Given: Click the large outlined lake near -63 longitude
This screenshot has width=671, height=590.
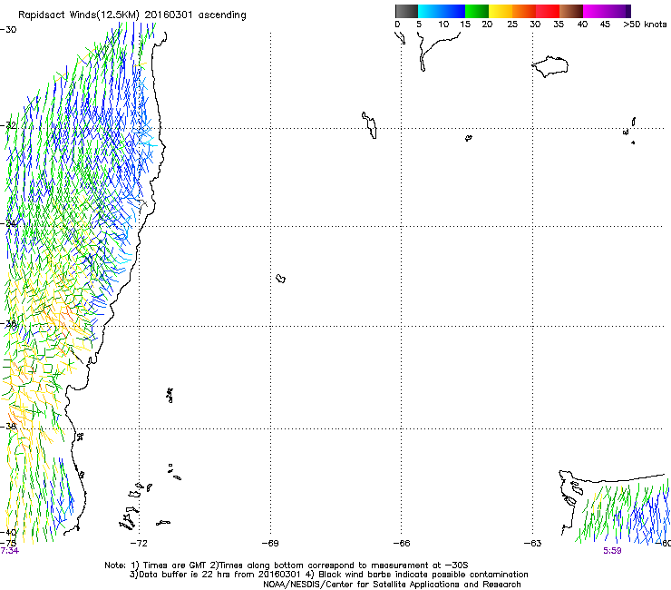Looking at the screenshot, I should (550, 66).
